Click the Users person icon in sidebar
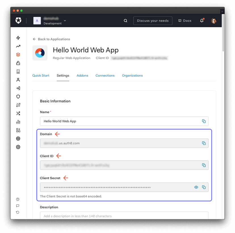The height and width of the screenshot is (233, 235). pos(18,80)
